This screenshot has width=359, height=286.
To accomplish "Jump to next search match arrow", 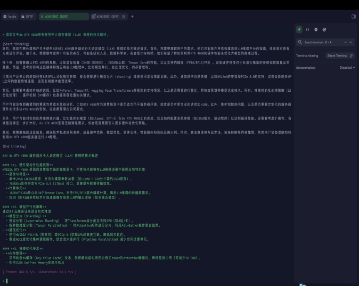I will click(x=350, y=42).
